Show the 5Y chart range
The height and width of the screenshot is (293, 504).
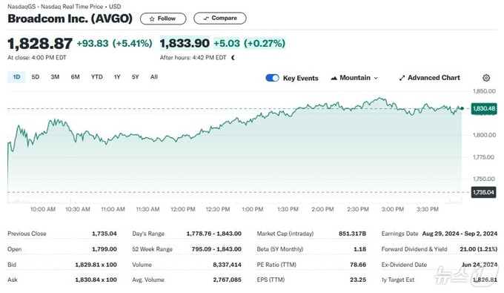[136, 77]
